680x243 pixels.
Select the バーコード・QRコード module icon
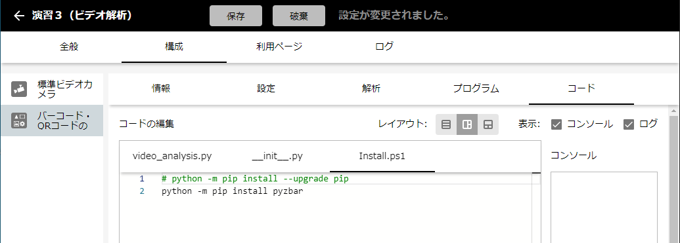[x=19, y=121]
